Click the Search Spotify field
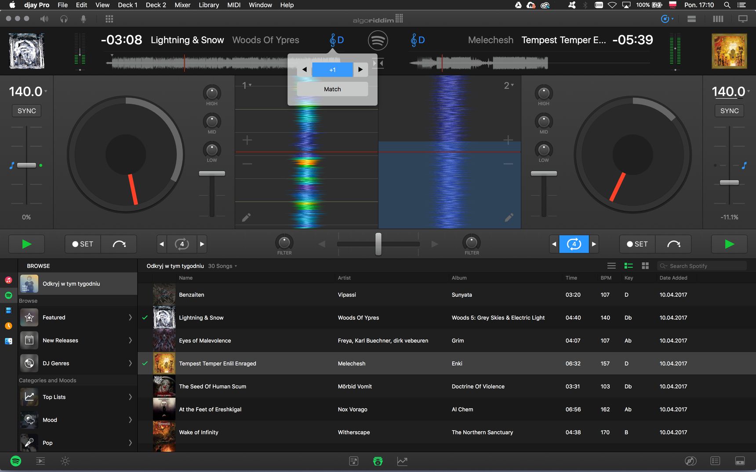 pyautogui.click(x=702, y=266)
